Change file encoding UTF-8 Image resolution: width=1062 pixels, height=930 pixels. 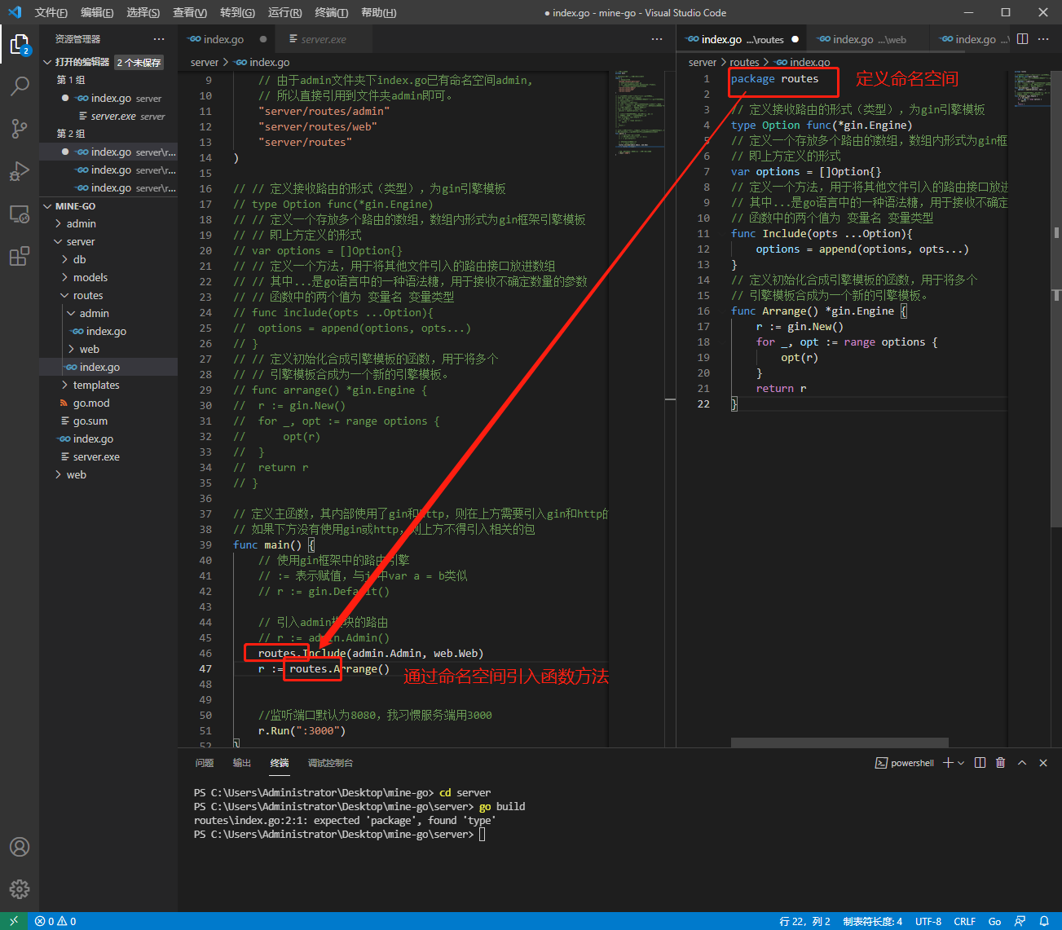pos(928,921)
